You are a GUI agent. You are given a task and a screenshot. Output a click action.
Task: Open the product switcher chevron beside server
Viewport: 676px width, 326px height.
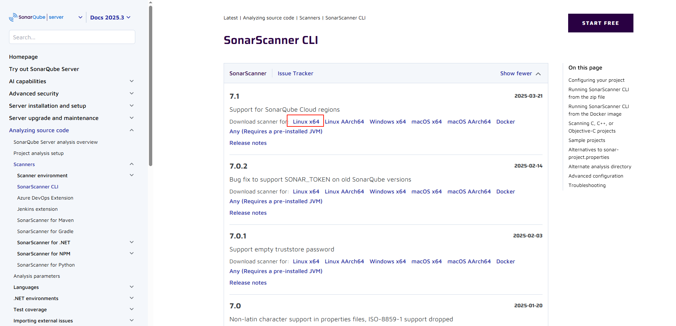80,17
